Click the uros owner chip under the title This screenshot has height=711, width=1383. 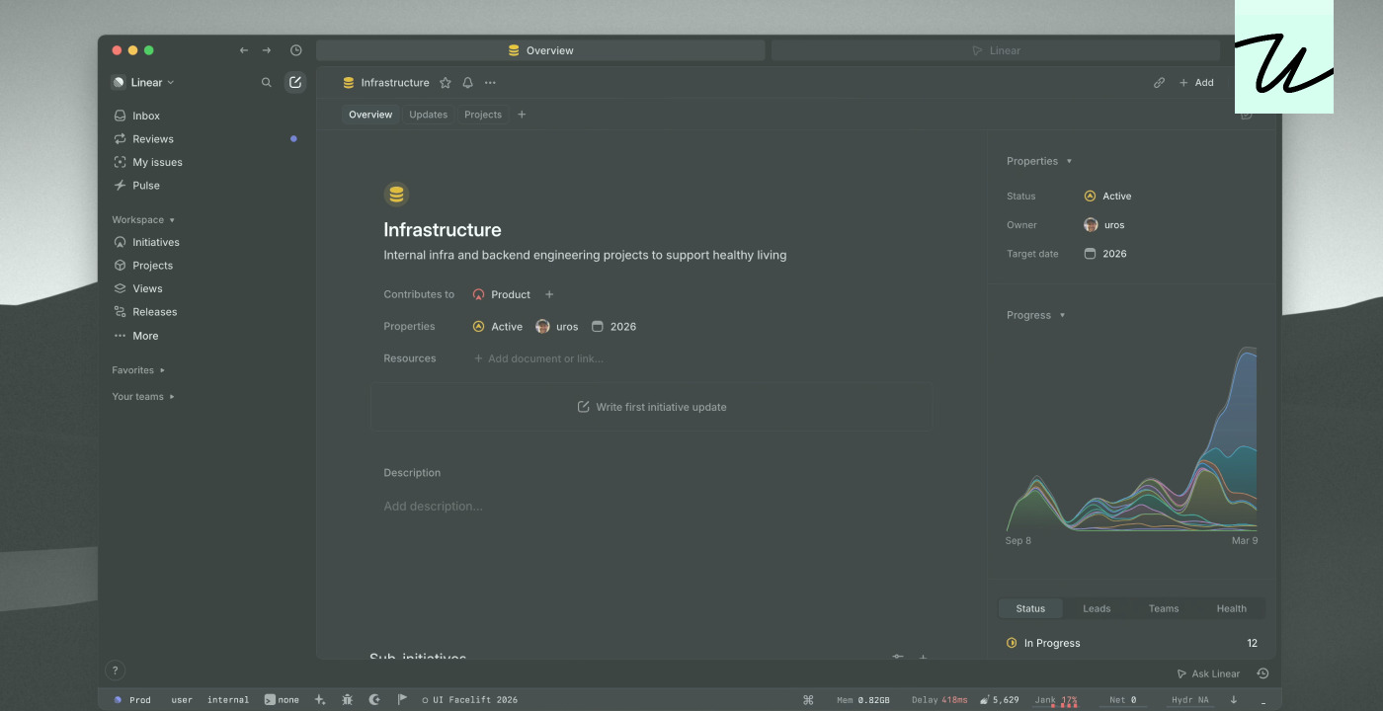coord(557,327)
